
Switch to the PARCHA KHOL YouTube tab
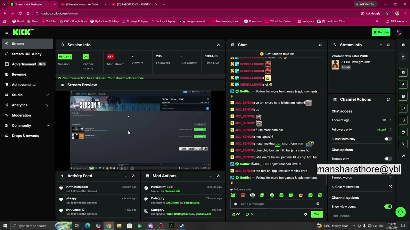[x=135, y=4]
